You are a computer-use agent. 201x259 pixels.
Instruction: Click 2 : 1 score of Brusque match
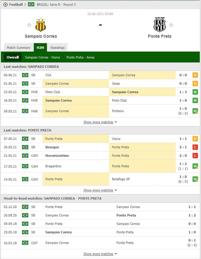coord(183,147)
